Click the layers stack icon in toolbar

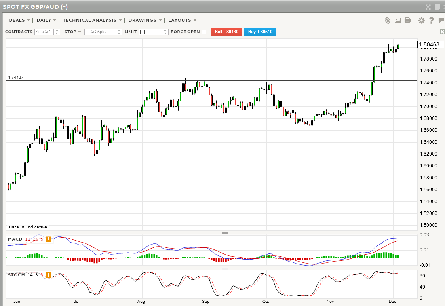[x=388, y=20]
